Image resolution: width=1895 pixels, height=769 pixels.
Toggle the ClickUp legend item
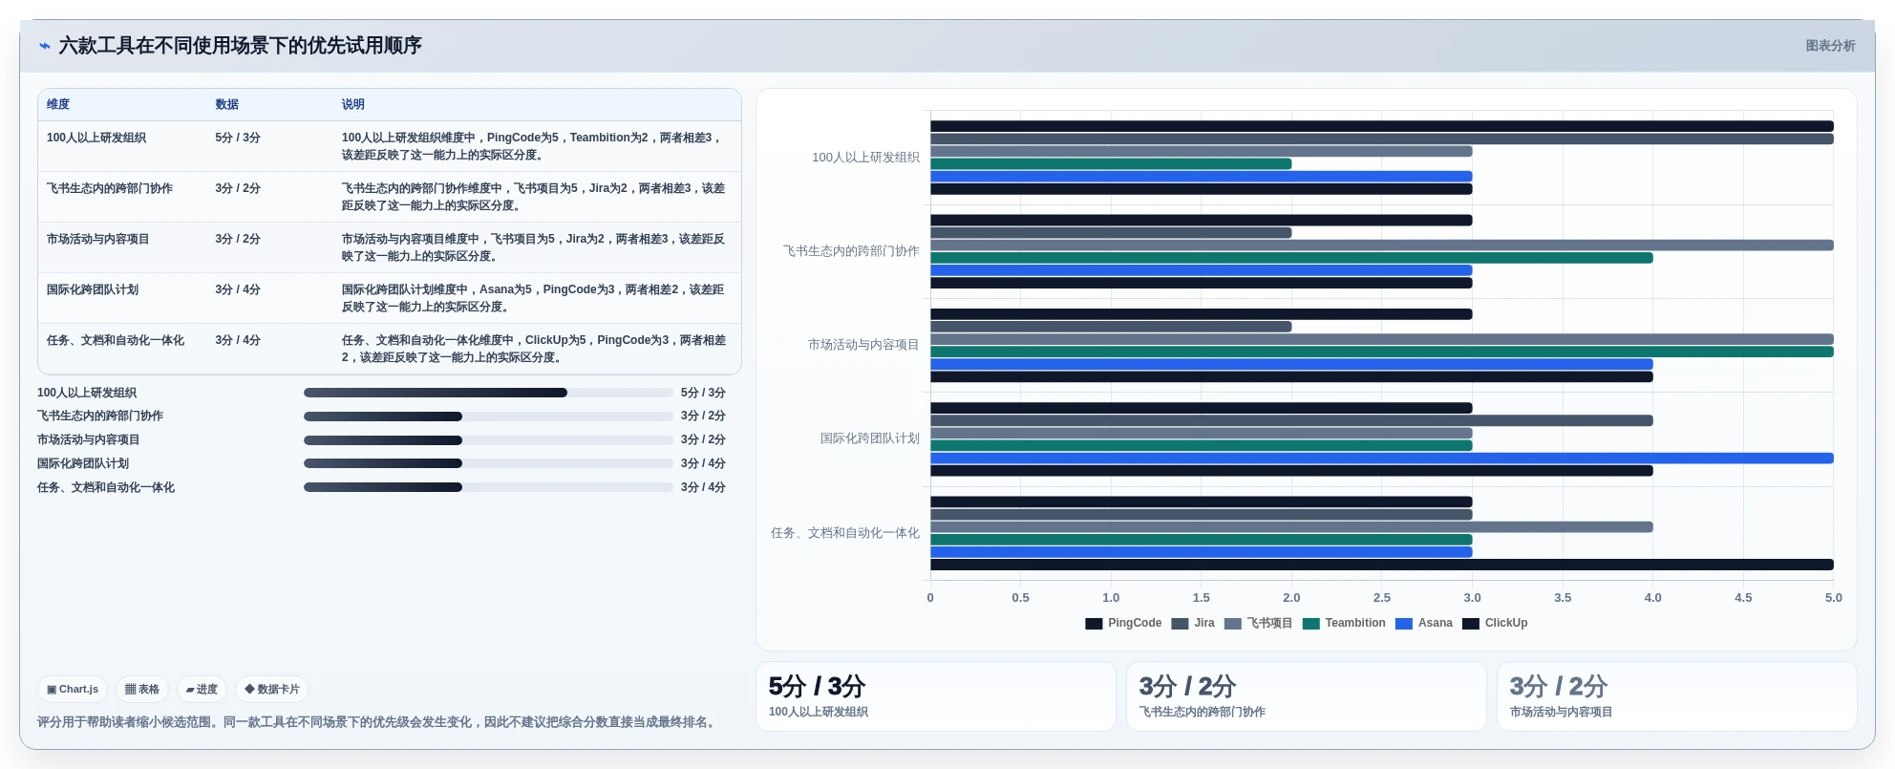pyautogui.click(x=1495, y=623)
